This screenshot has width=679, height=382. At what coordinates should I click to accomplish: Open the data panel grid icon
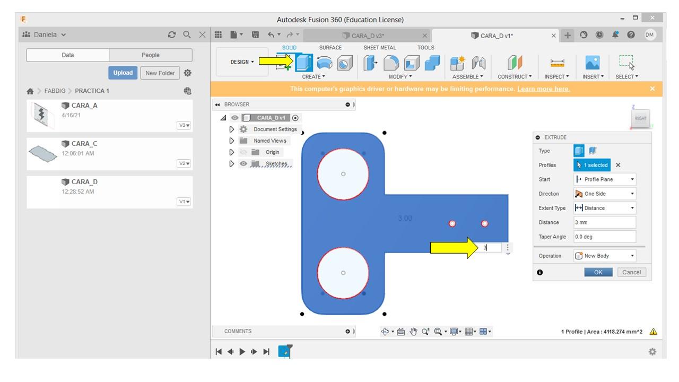click(x=218, y=35)
